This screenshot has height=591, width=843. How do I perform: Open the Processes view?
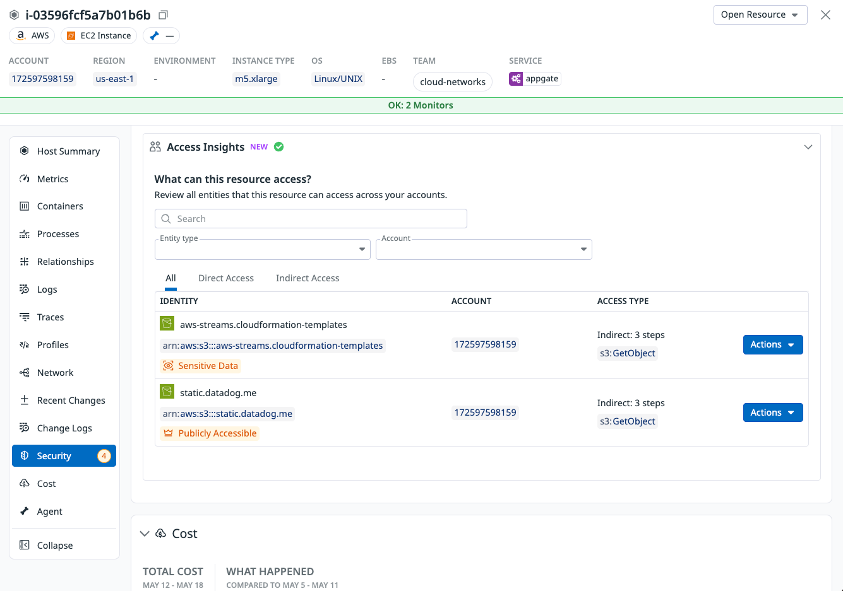pyautogui.click(x=57, y=233)
